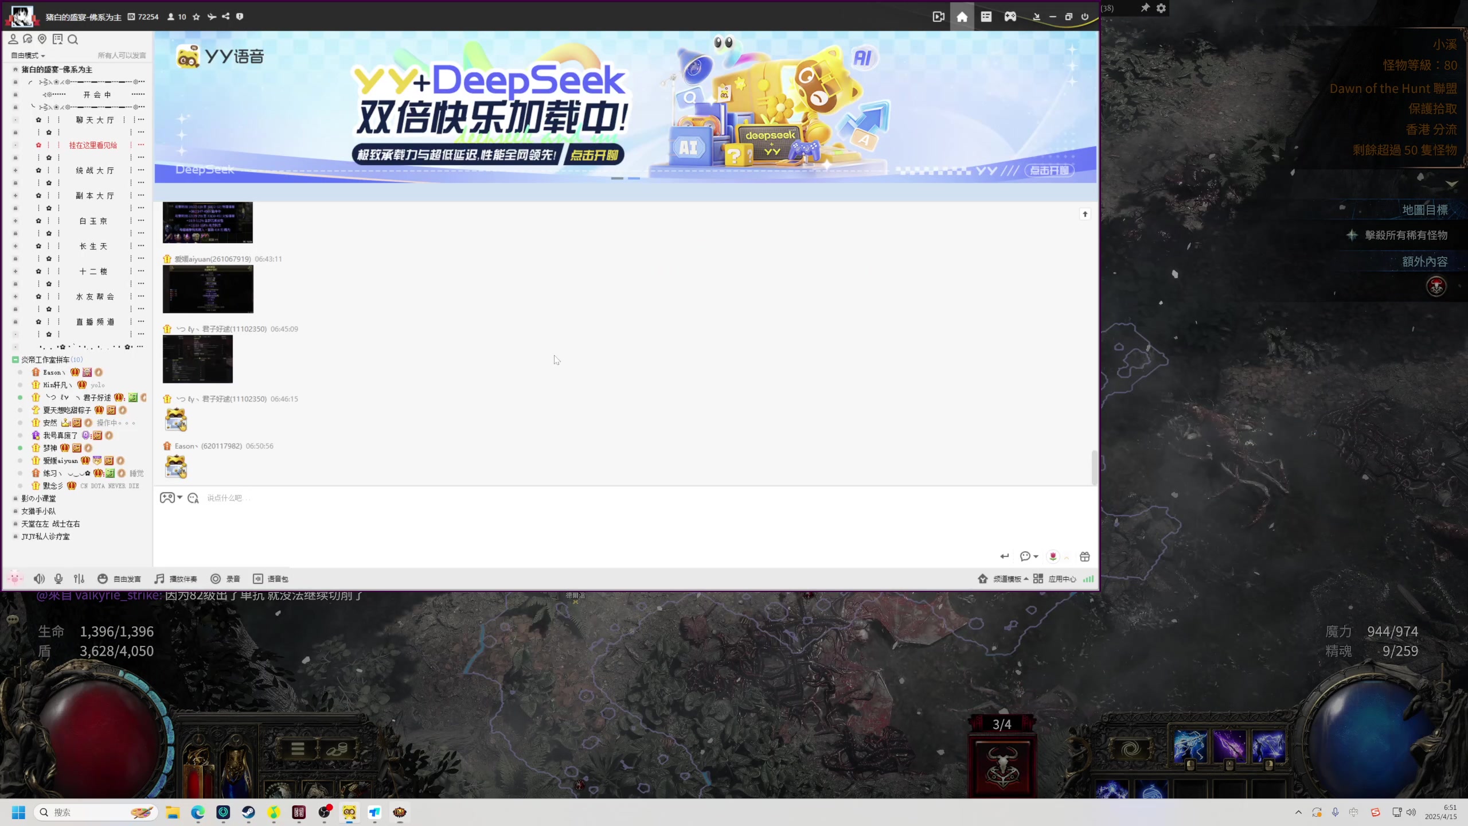Toggle 自由发言 free speech mode
1468x826 pixels.
click(119, 579)
